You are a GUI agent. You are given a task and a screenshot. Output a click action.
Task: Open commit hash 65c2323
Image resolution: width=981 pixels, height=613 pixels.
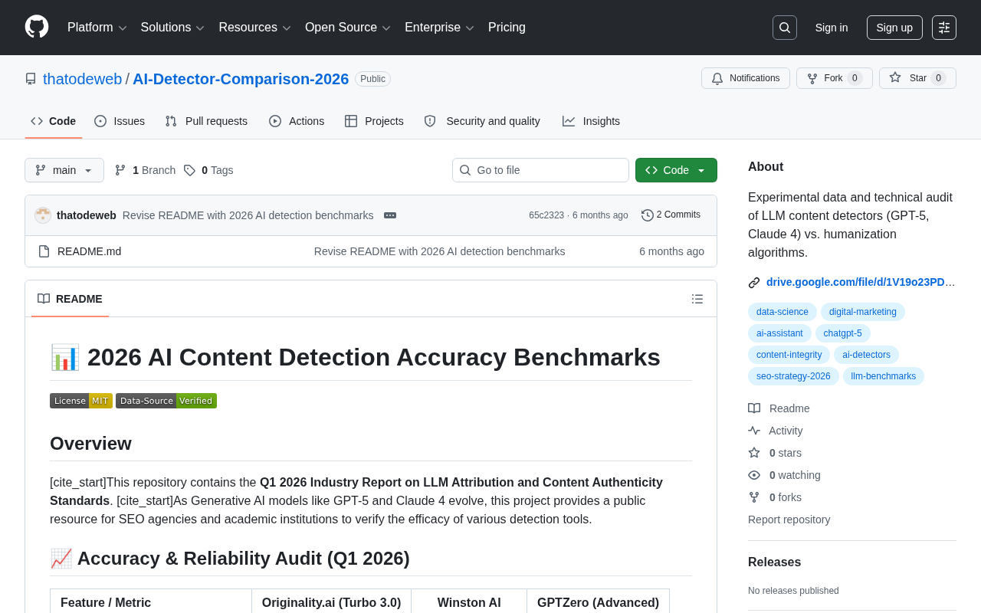546,215
